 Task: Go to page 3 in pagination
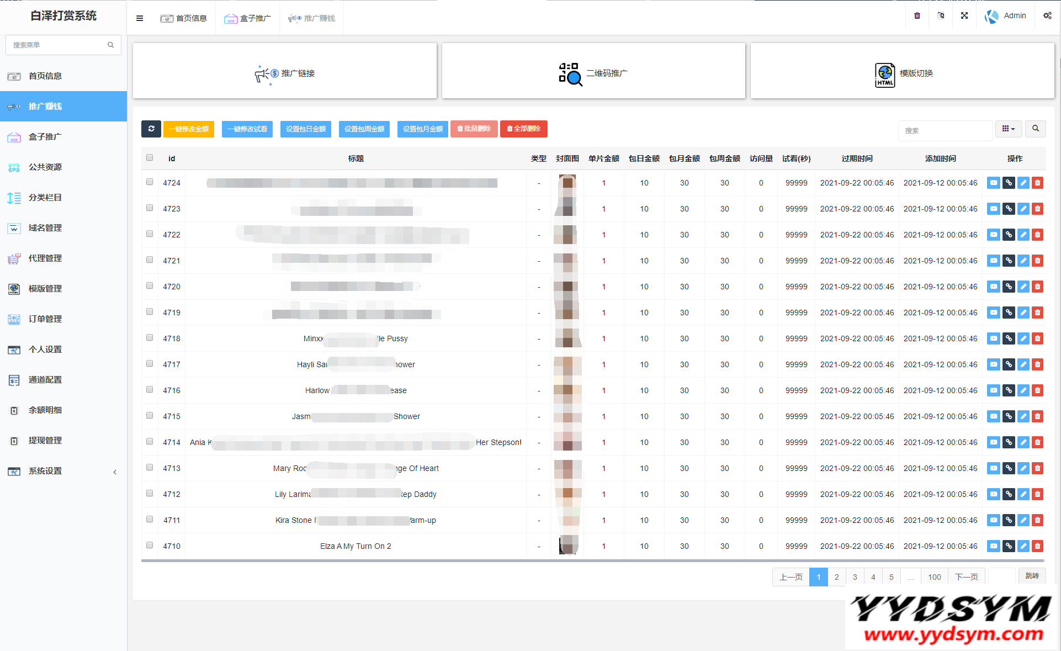[855, 577]
